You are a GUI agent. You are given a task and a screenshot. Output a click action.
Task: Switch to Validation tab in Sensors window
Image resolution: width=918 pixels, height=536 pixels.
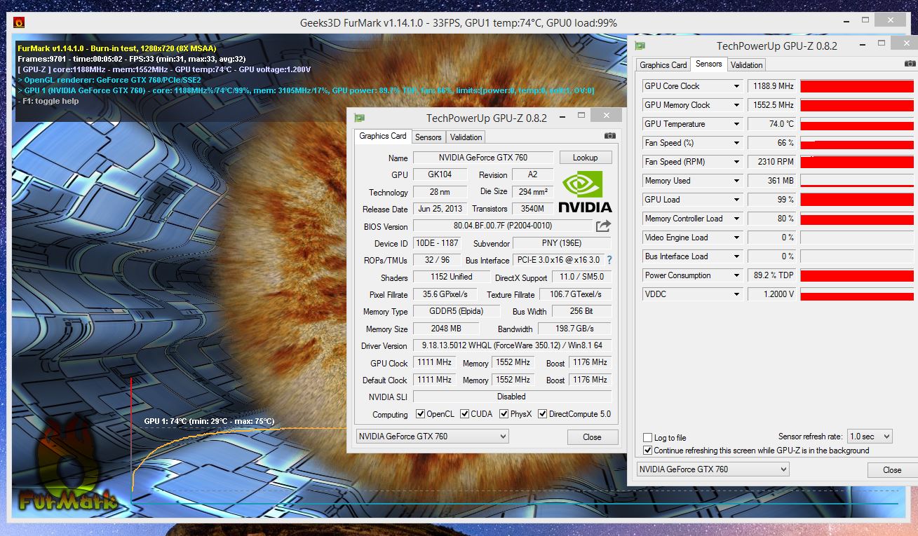coord(746,64)
